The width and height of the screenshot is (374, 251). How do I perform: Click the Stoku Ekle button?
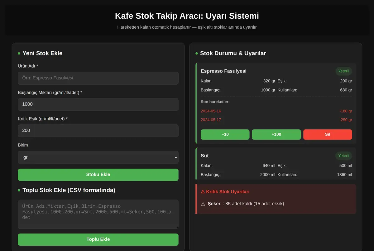(x=98, y=175)
